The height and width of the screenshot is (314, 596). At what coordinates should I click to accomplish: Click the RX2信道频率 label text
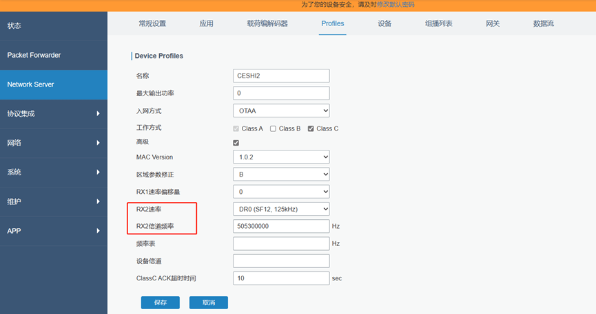tap(155, 227)
